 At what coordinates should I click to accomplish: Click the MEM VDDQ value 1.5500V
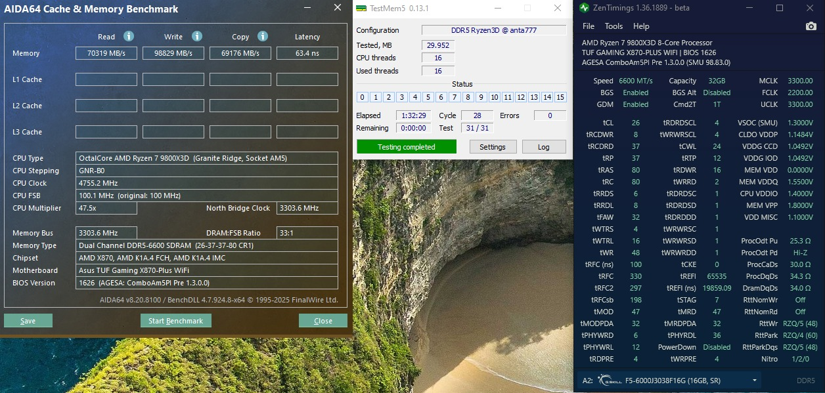coord(799,182)
